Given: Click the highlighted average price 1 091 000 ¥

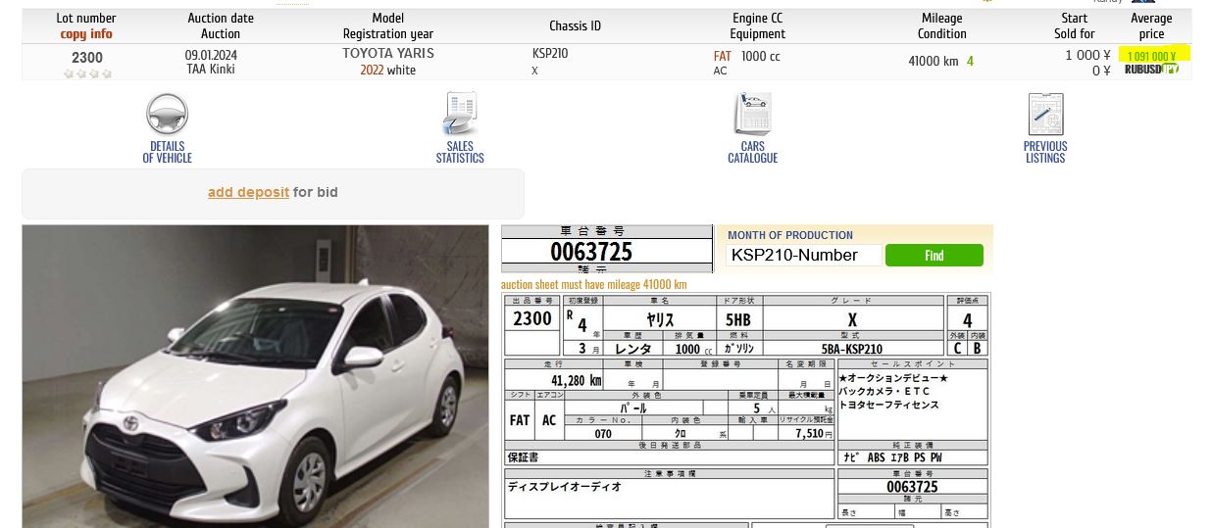Looking at the screenshot, I should pyautogui.click(x=1151, y=56).
